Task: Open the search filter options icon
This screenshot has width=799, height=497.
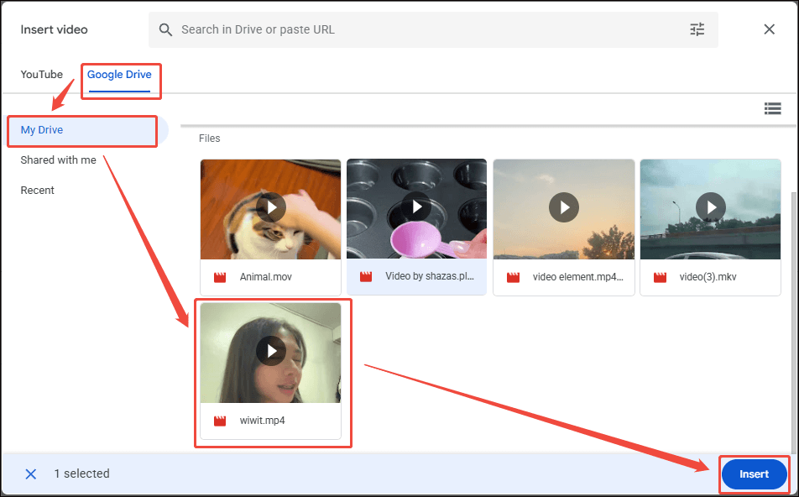Action: click(697, 29)
